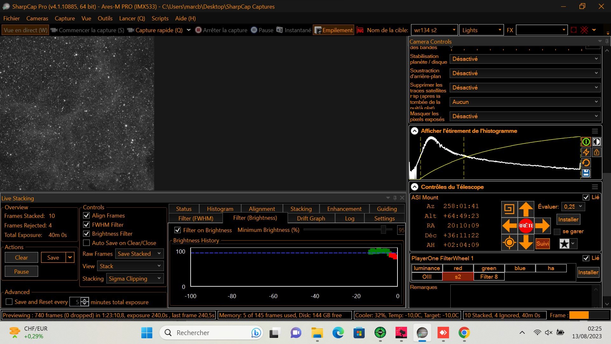Toggle PlayerOne FilterWheel Lié checkbox
Image resolution: width=611 pixels, height=344 pixels.
[x=586, y=258]
